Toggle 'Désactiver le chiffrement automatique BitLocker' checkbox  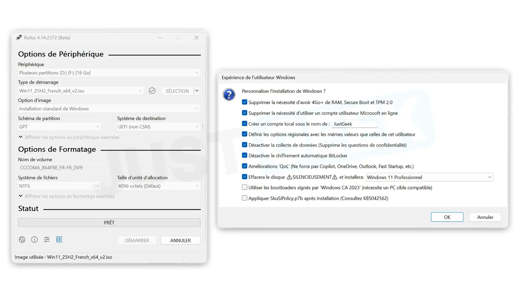244,155
